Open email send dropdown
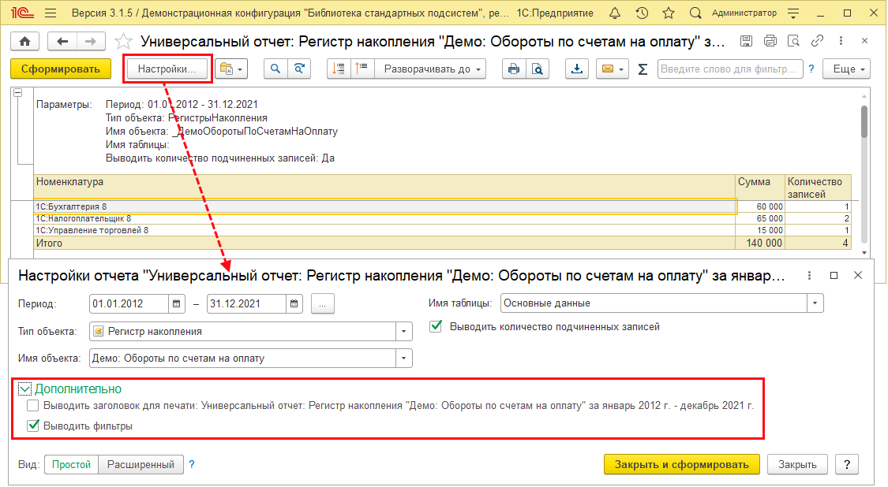 pyautogui.click(x=613, y=69)
